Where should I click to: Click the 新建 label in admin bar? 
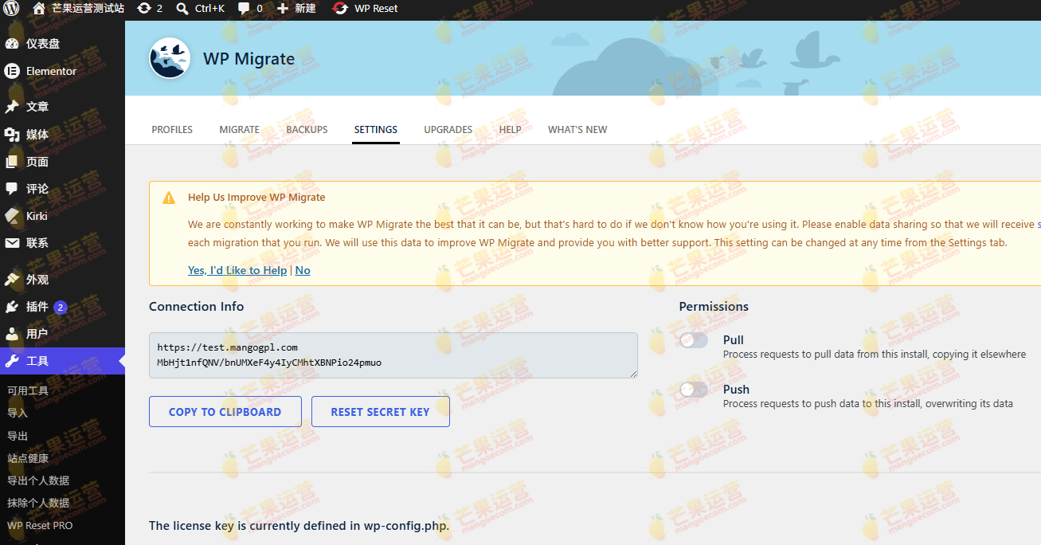[305, 9]
